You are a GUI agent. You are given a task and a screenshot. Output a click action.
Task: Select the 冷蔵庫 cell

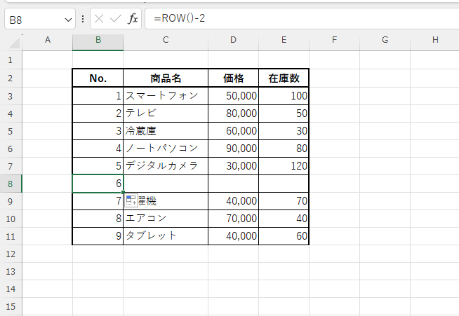coord(166,131)
